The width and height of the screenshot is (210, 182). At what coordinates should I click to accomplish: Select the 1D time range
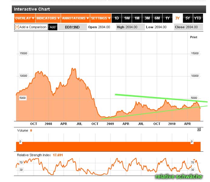click(117, 18)
